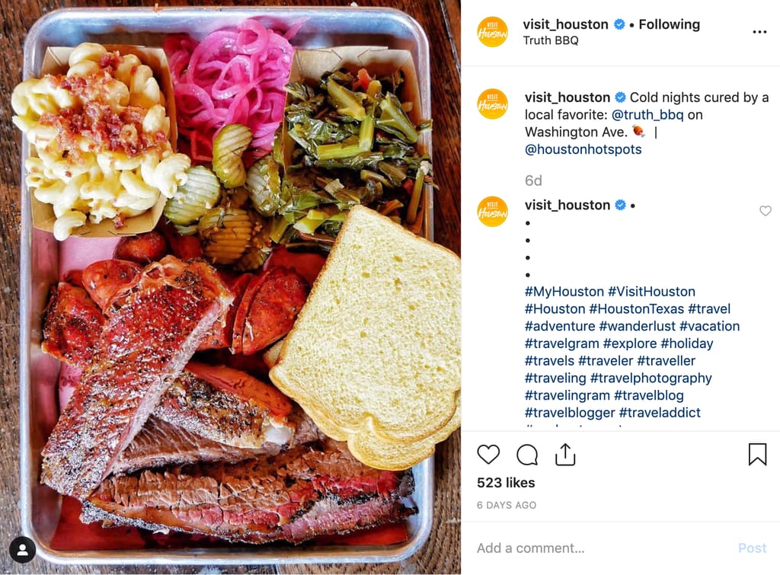Focus the Add a comment field
This screenshot has height=575, width=780.
pyautogui.click(x=602, y=548)
